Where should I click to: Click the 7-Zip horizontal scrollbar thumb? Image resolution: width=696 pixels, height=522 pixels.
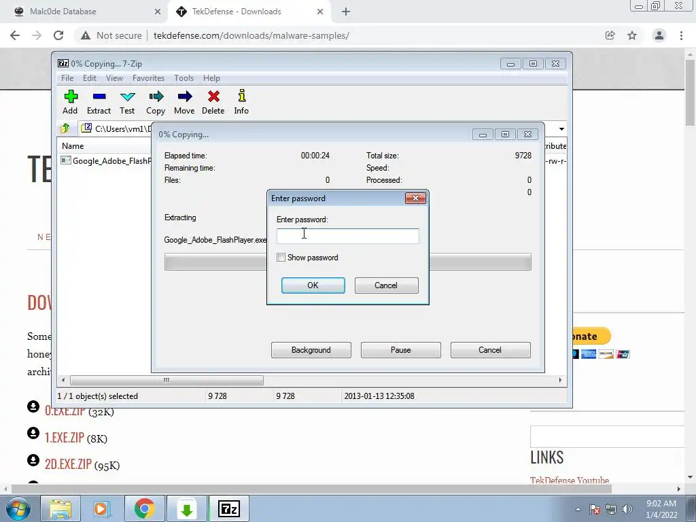(167, 381)
